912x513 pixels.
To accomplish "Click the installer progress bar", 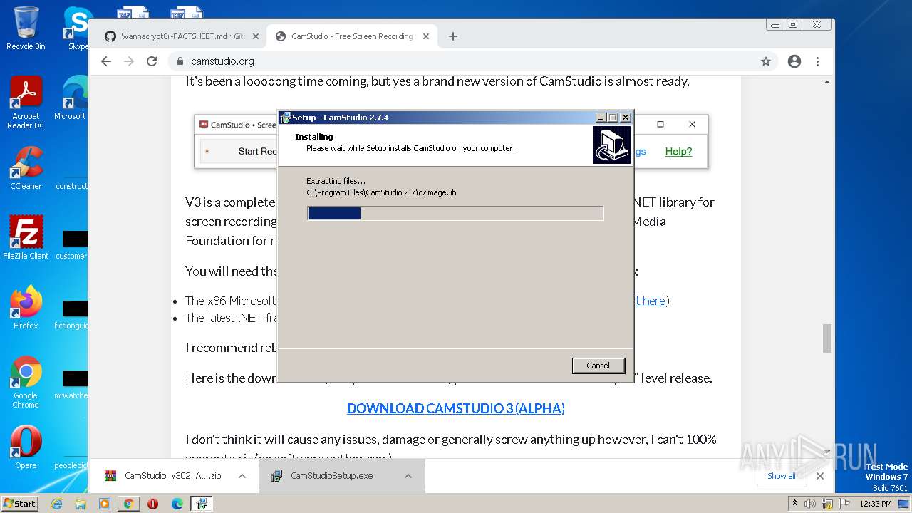I will click(x=455, y=213).
